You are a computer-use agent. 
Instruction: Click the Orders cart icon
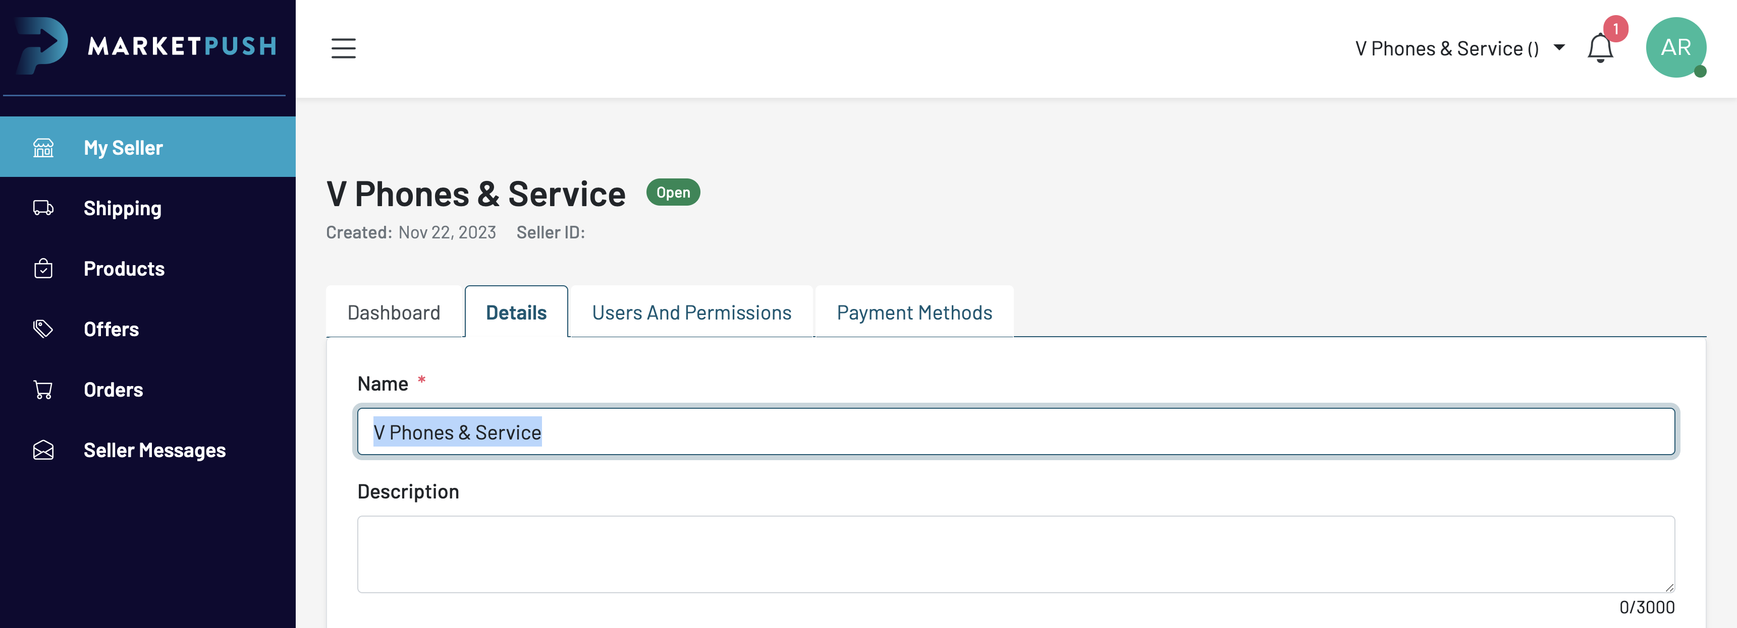coord(43,390)
